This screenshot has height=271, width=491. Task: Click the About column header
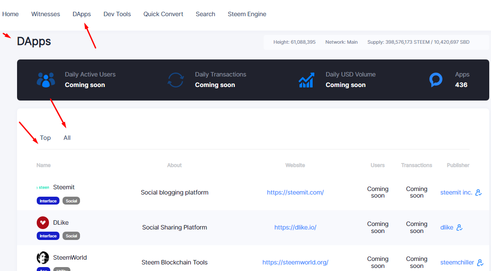point(174,165)
